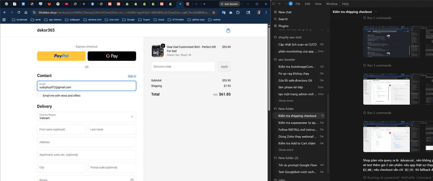Bookmark this page with the star icon
Screen dimensions: 433x181
pos(214,12)
